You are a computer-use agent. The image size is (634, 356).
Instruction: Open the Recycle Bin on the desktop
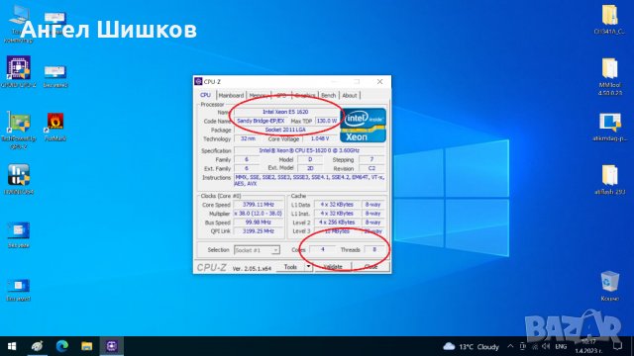click(610, 286)
